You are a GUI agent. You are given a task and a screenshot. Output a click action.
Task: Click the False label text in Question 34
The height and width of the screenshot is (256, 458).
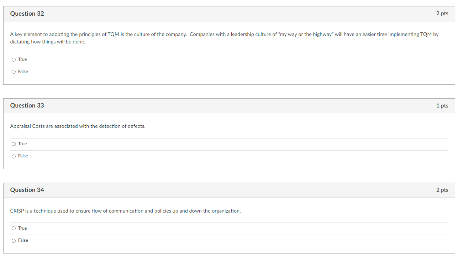click(23, 240)
